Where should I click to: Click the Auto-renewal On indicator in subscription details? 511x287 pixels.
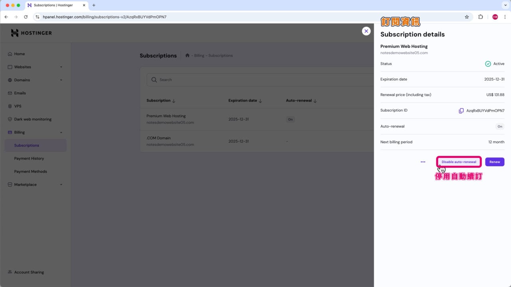[500, 126]
